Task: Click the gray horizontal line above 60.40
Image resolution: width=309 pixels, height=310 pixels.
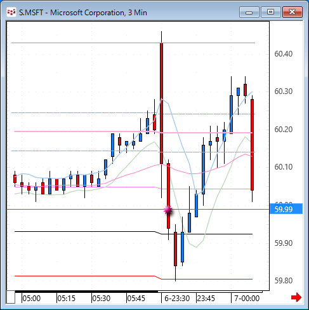Action: [x=133, y=43]
